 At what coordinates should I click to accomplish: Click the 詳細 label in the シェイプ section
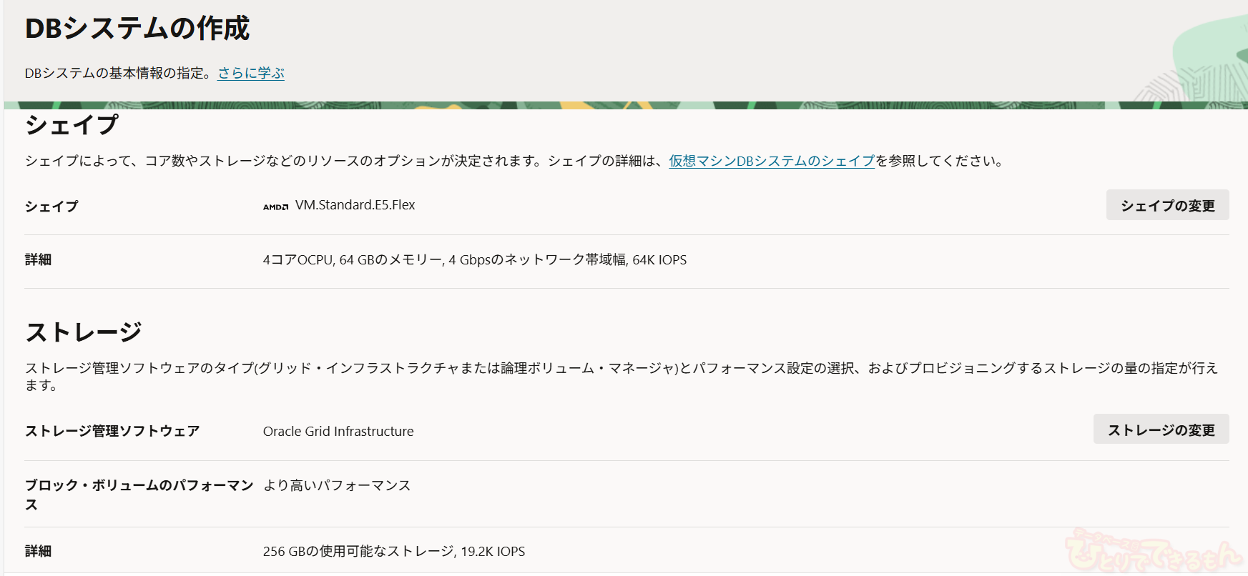click(x=38, y=260)
